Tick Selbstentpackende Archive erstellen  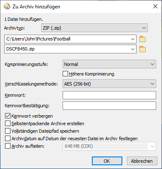pyautogui.click(x=8, y=124)
